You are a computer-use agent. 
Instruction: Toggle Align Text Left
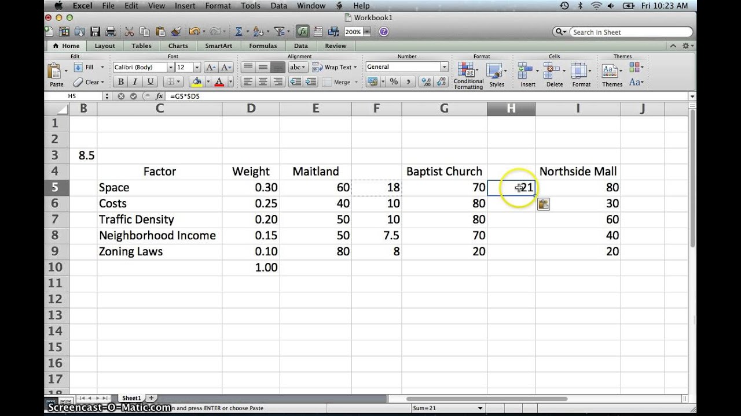(x=248, y=82)
